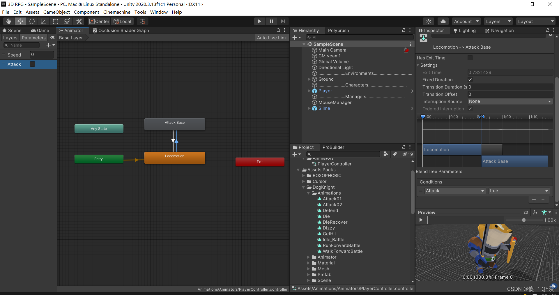Click the Auto Live Link button
The width and height of the screenshot is (559, 295).
pyautogui.click(x=271, y=37)
